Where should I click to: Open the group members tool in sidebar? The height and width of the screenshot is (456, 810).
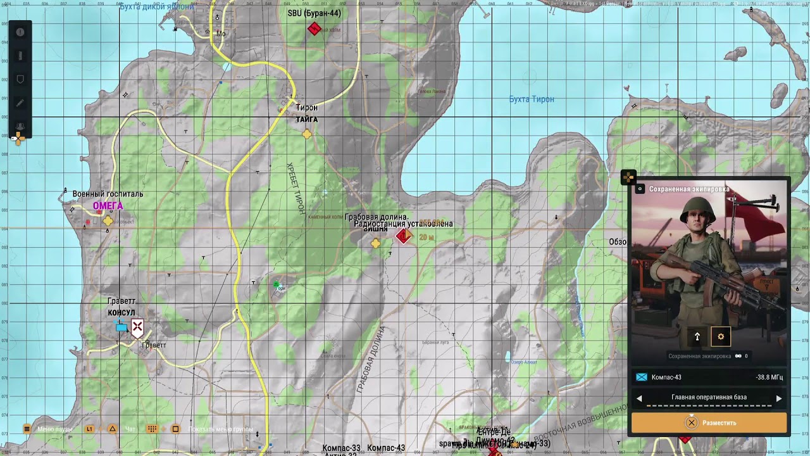click(x=20, y=126)
